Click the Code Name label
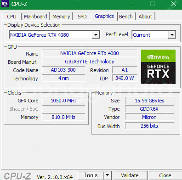Image resolution: width=182 pixels, height=180 pixels. tap(26, 70)
